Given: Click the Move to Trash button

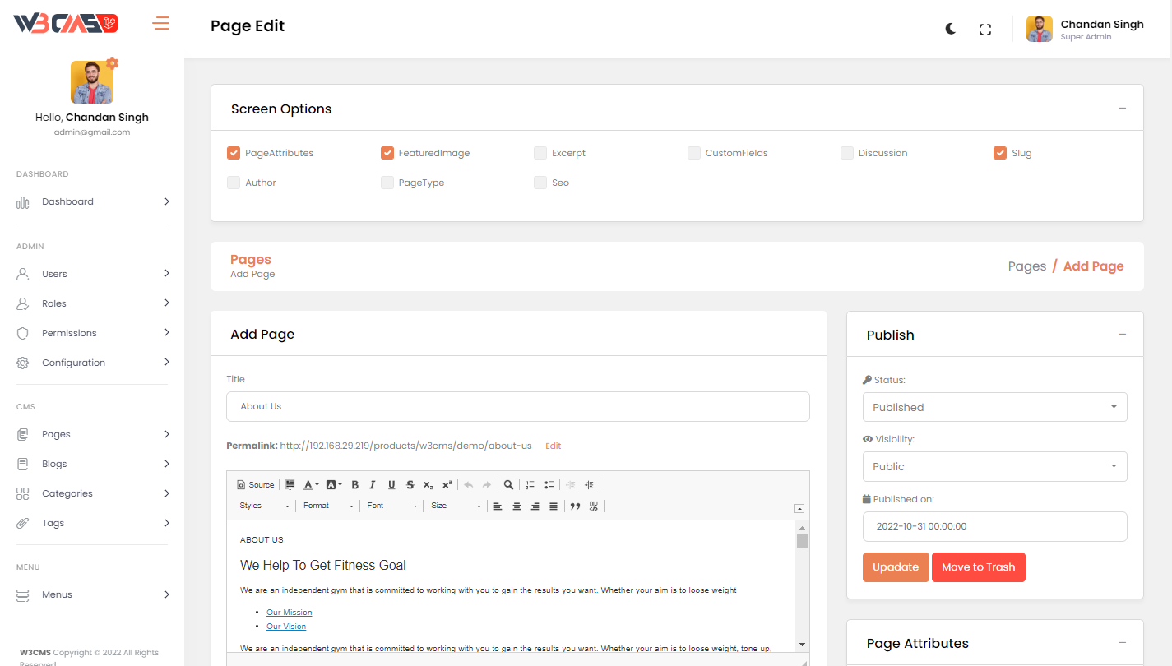Looking at the screenshot, I should (x=978, y=567).
